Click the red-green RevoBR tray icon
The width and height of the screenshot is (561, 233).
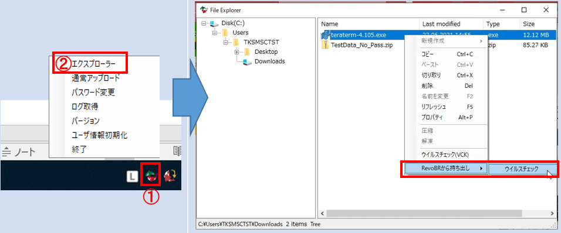click(151, 175)
